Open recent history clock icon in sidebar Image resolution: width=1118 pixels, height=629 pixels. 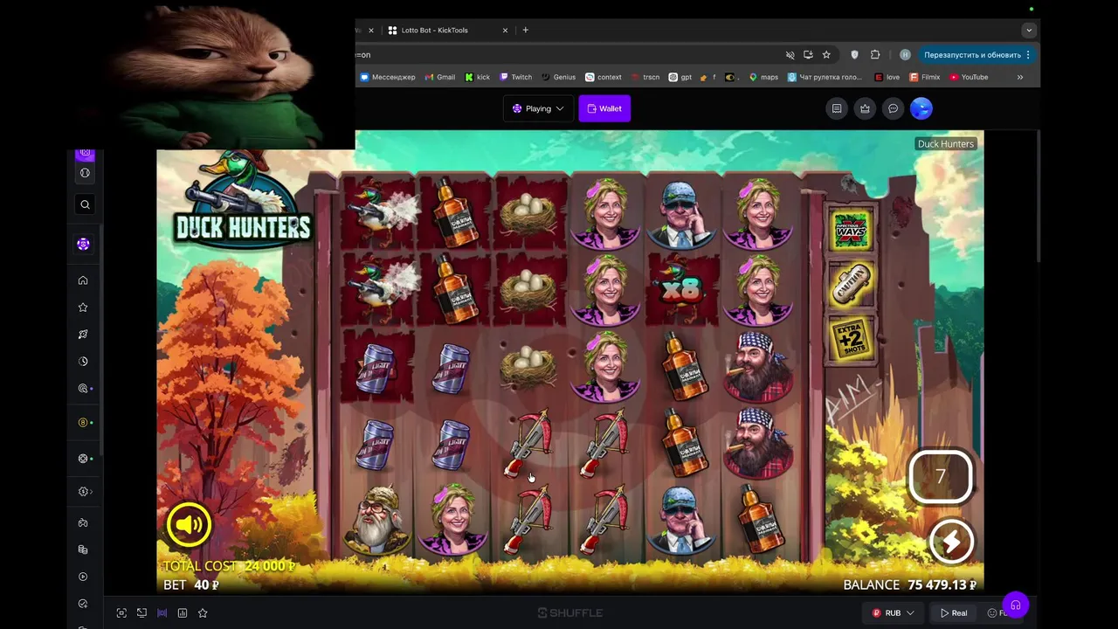83,362
